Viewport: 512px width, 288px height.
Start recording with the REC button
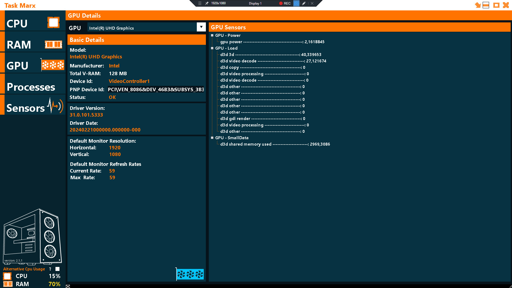tap(285, 3)
